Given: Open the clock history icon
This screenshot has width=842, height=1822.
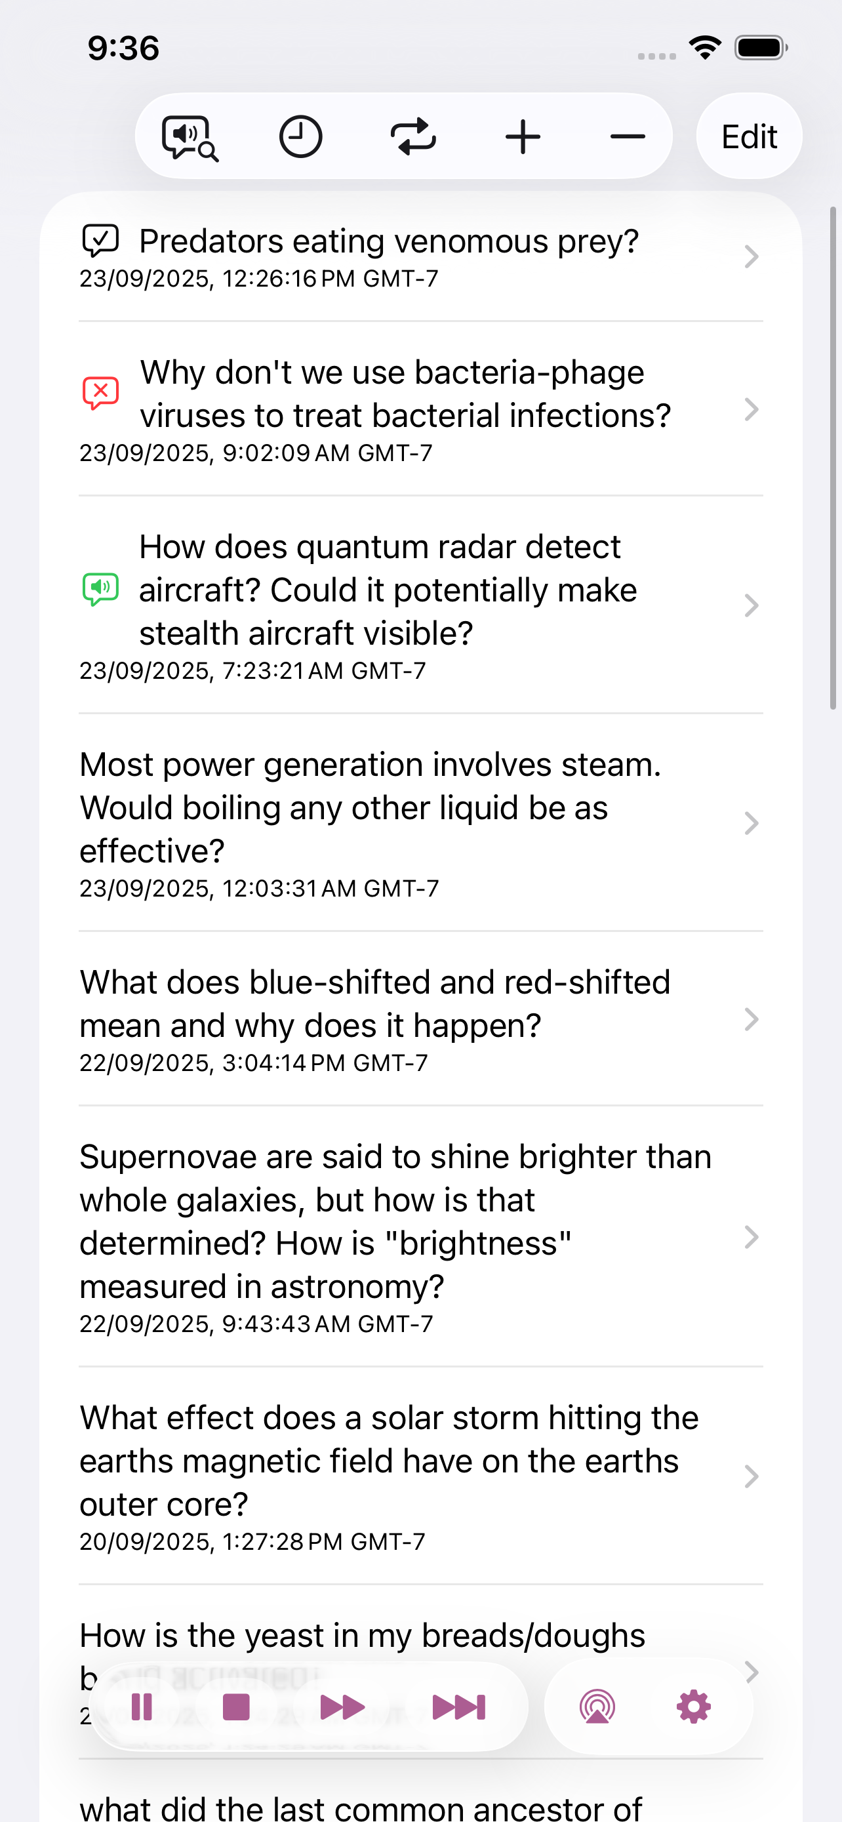Looking at the screenshot, I should pos(300,136).
